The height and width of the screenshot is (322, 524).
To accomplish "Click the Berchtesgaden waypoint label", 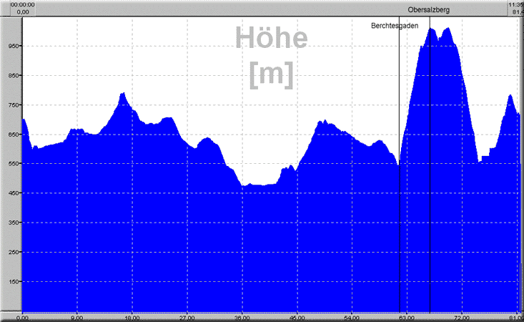I will point(395,26).
